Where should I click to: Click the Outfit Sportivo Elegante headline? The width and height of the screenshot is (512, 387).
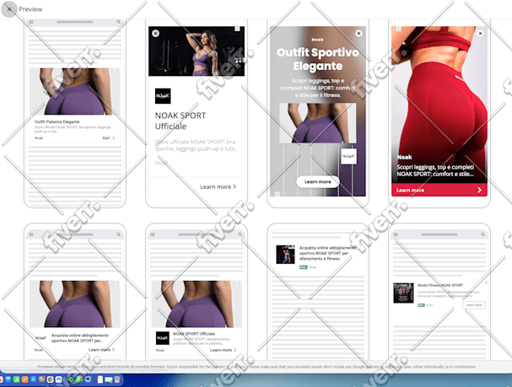(318, 59)
